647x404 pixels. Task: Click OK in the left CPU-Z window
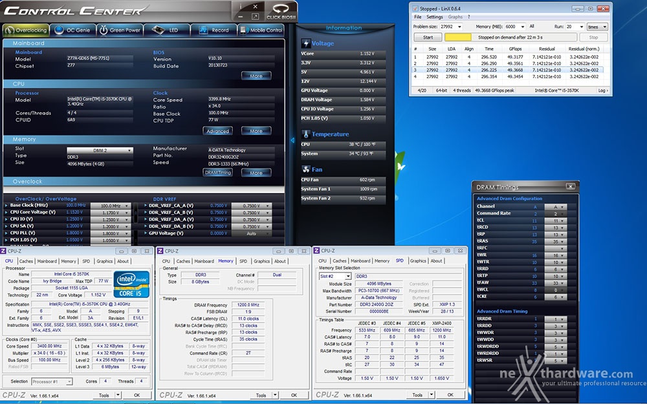137,395
